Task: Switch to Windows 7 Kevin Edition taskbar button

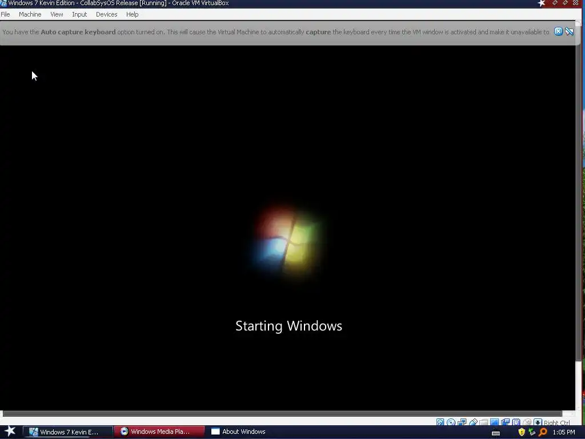Action: 69,432
